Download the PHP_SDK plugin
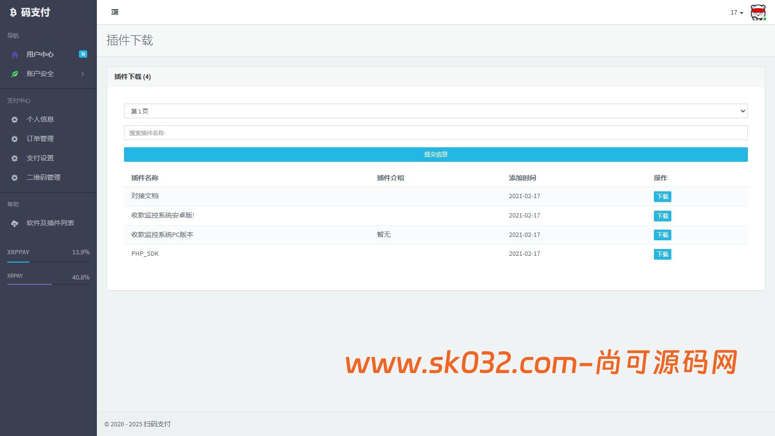 662,254
